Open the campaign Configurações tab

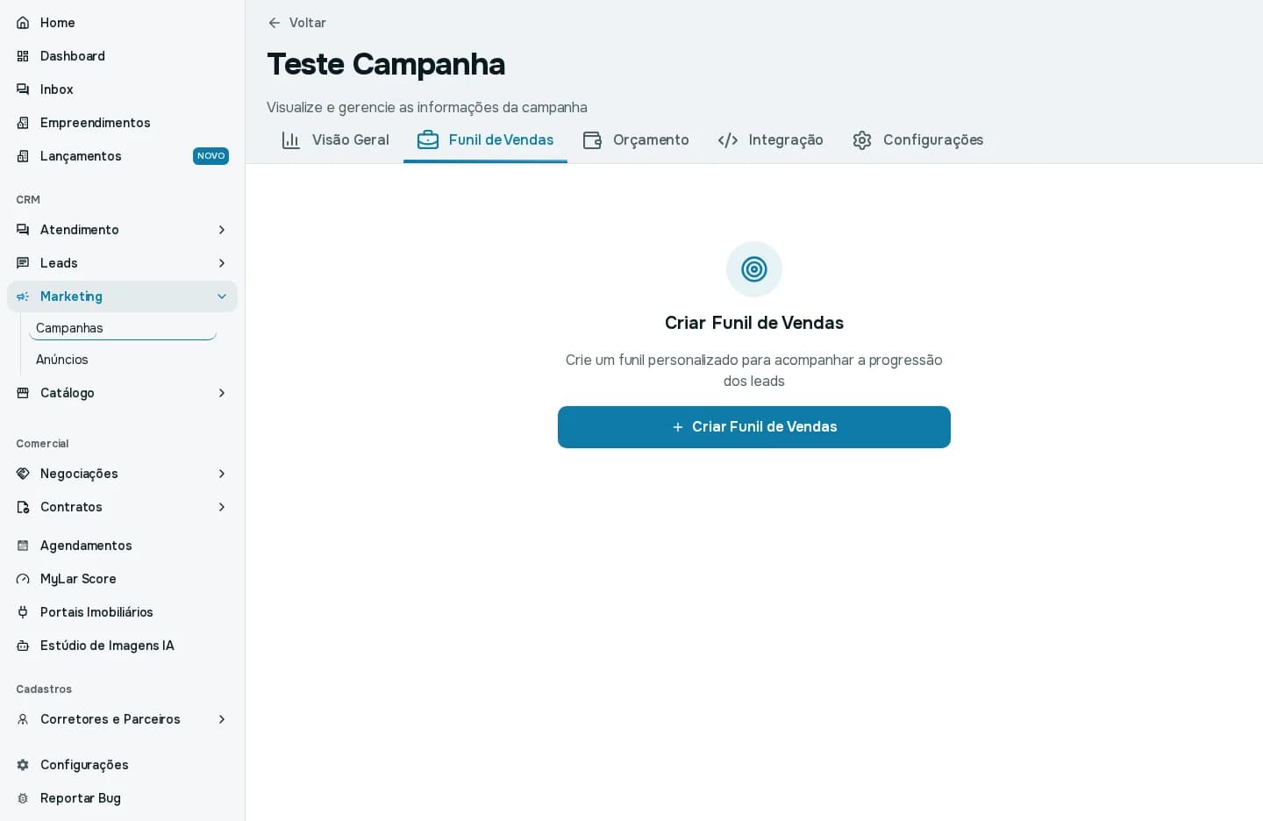(917, 140)
